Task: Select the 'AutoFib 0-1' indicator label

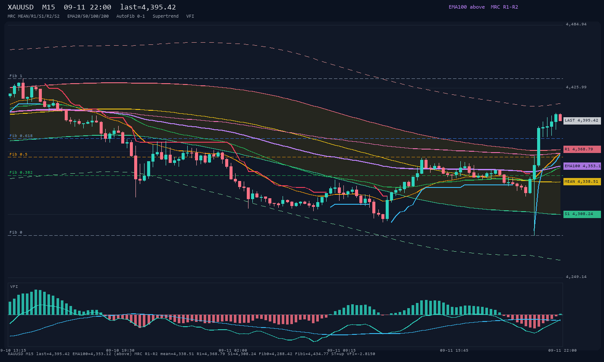Action: tap(131, 16)
